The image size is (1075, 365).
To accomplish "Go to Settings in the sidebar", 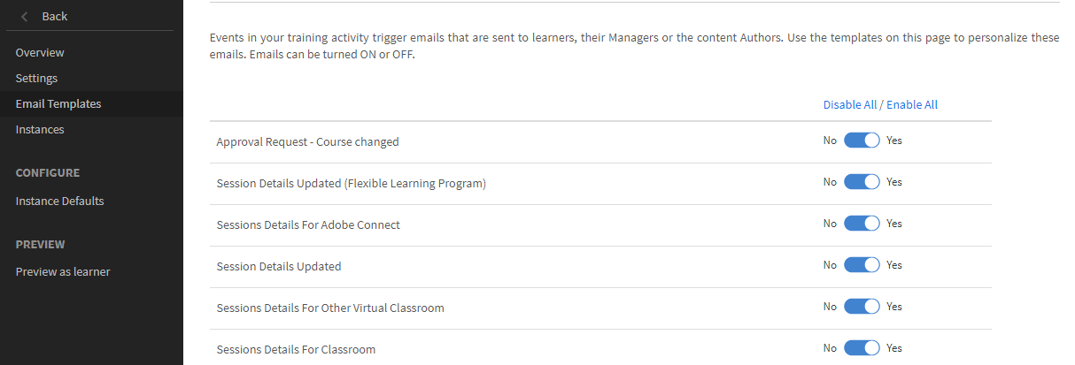I will point(36,79).
